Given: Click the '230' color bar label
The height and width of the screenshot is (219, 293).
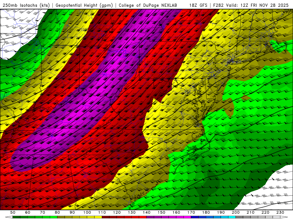Looking at the screenshot, I should [x=280, y=212].
